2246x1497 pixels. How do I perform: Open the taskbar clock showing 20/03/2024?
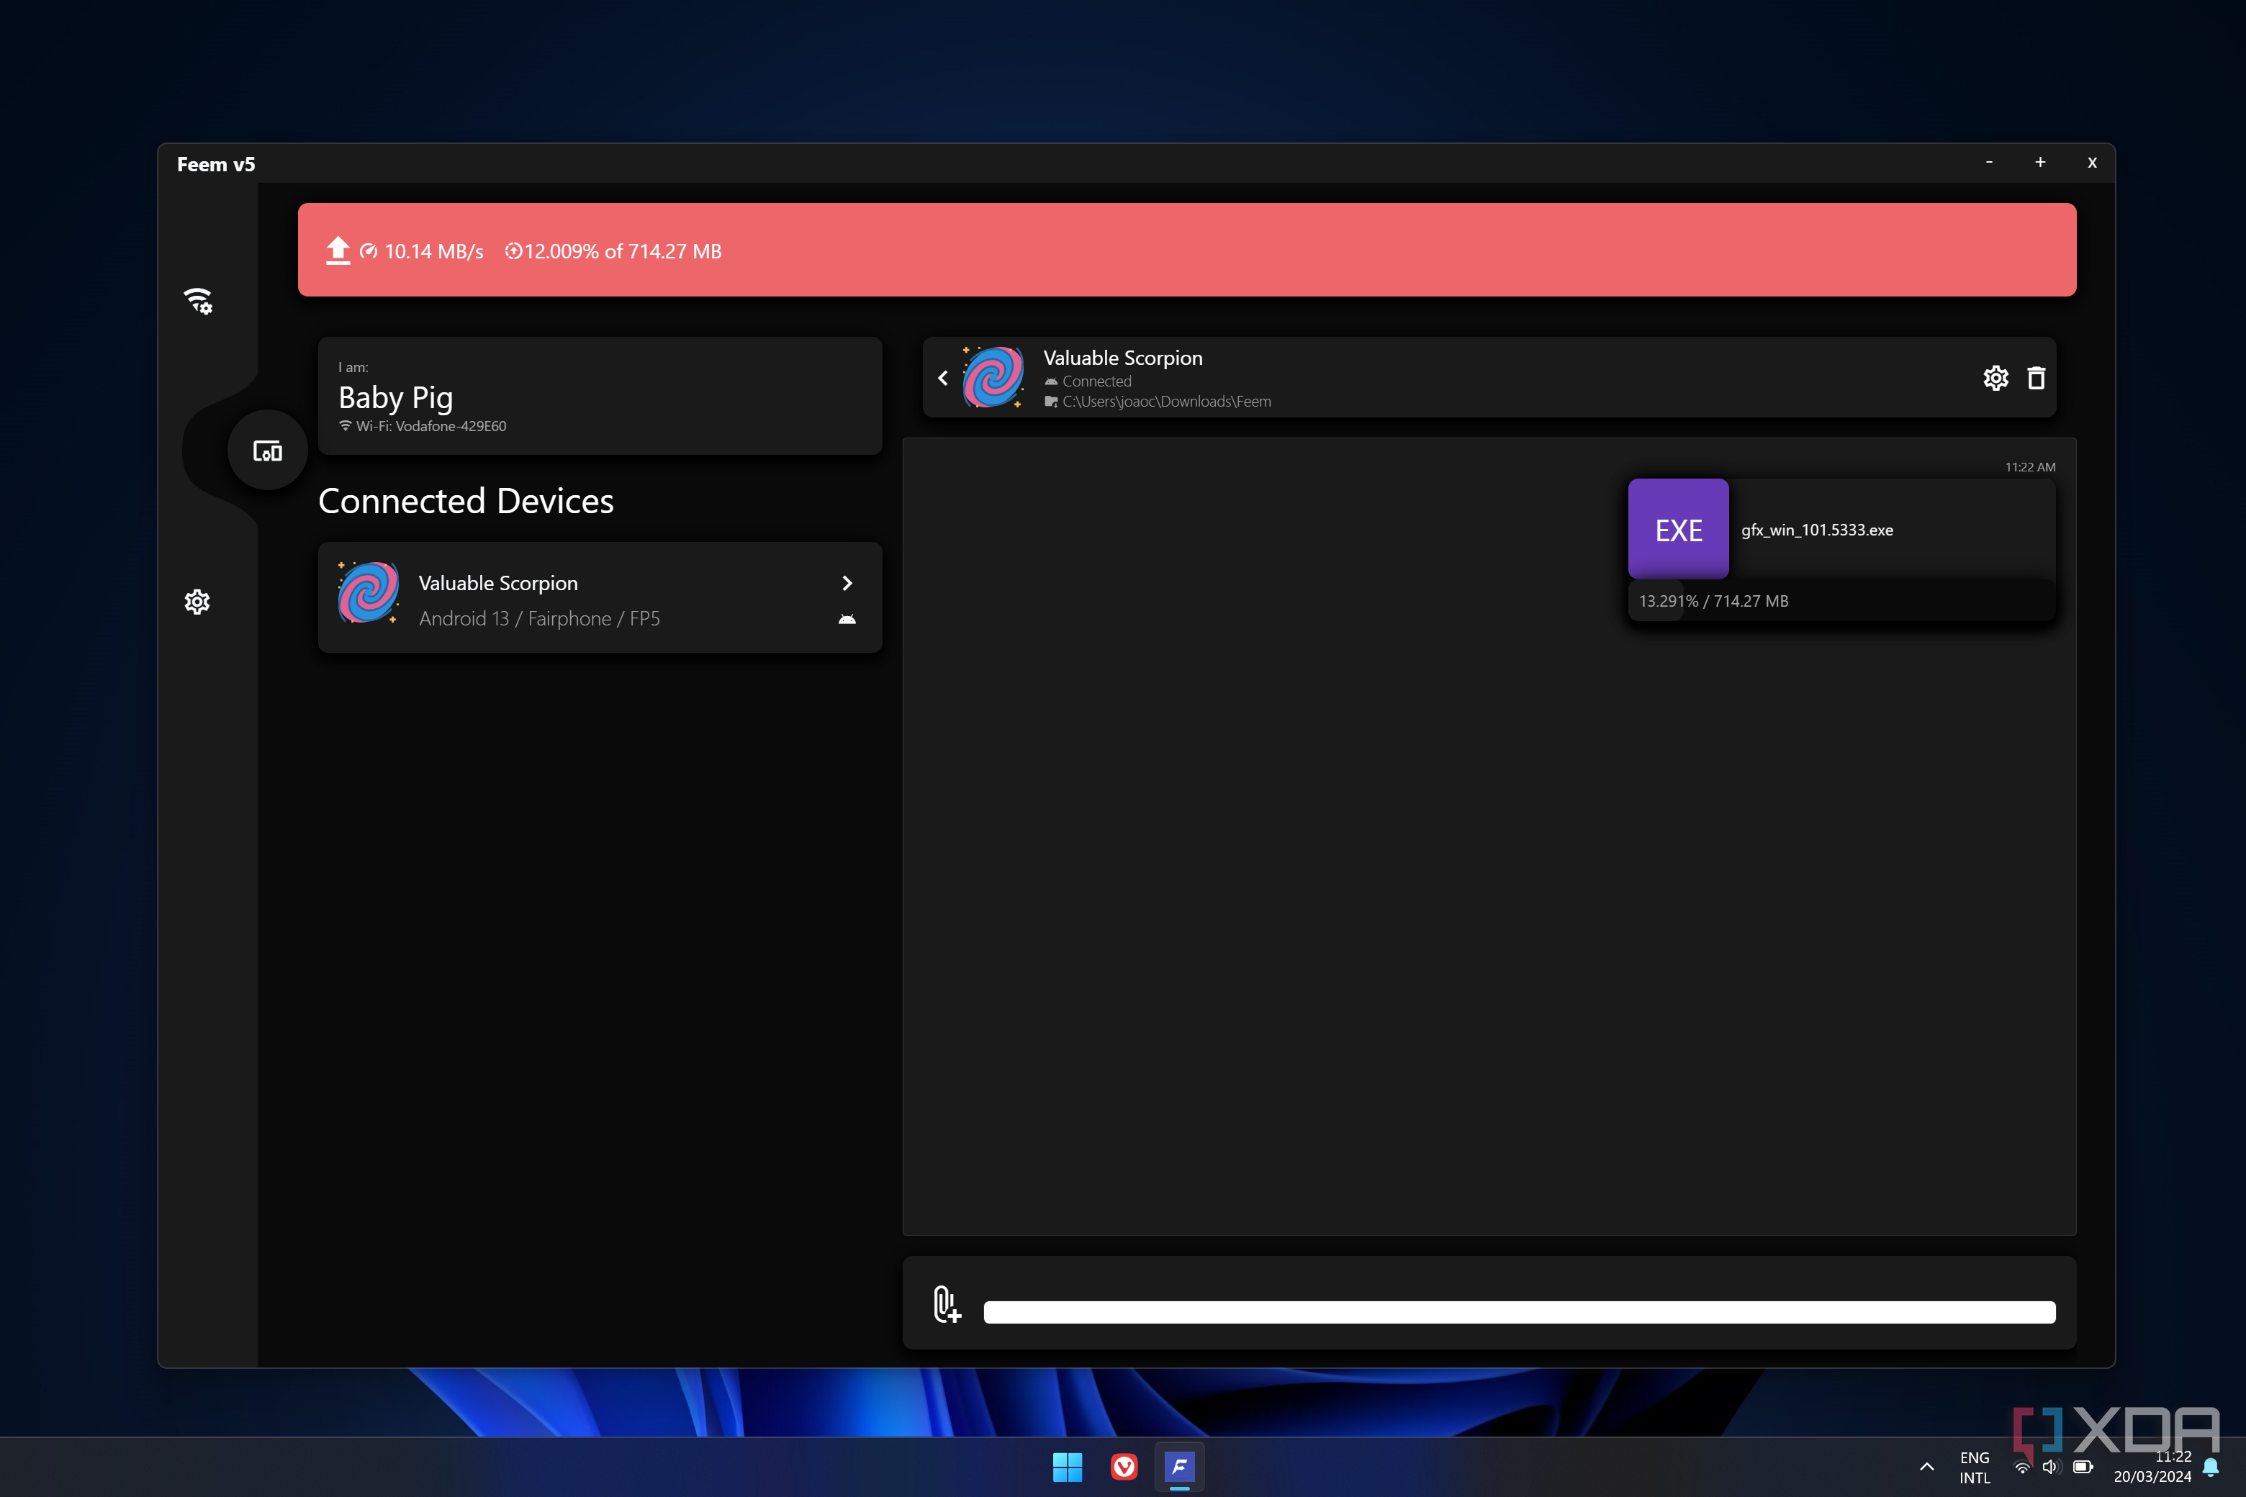coord(2152,1467)
